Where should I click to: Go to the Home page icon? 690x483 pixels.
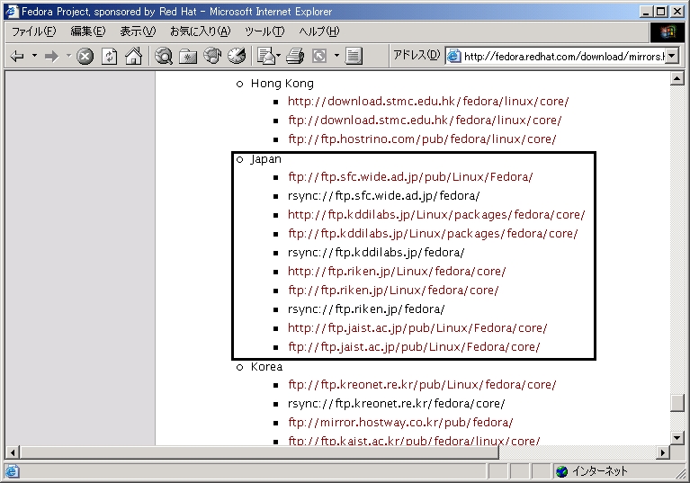pyautogui.click(x=133, y=56)
